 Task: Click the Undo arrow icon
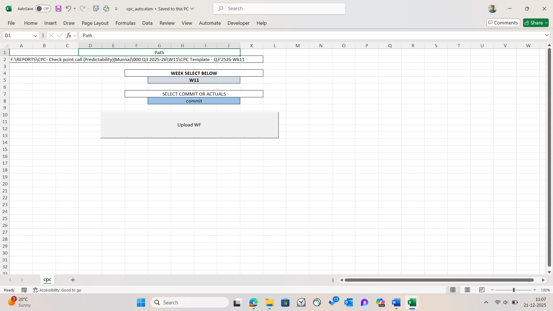click(68, 9)
